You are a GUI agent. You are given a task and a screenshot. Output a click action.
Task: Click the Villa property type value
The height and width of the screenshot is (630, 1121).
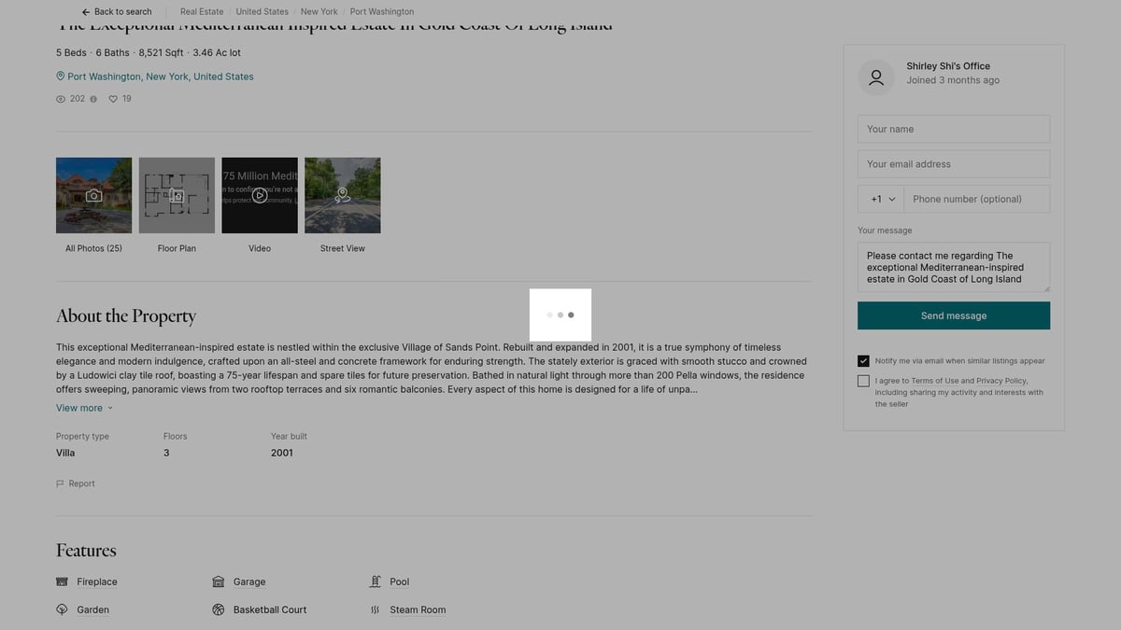pos(65,453)
